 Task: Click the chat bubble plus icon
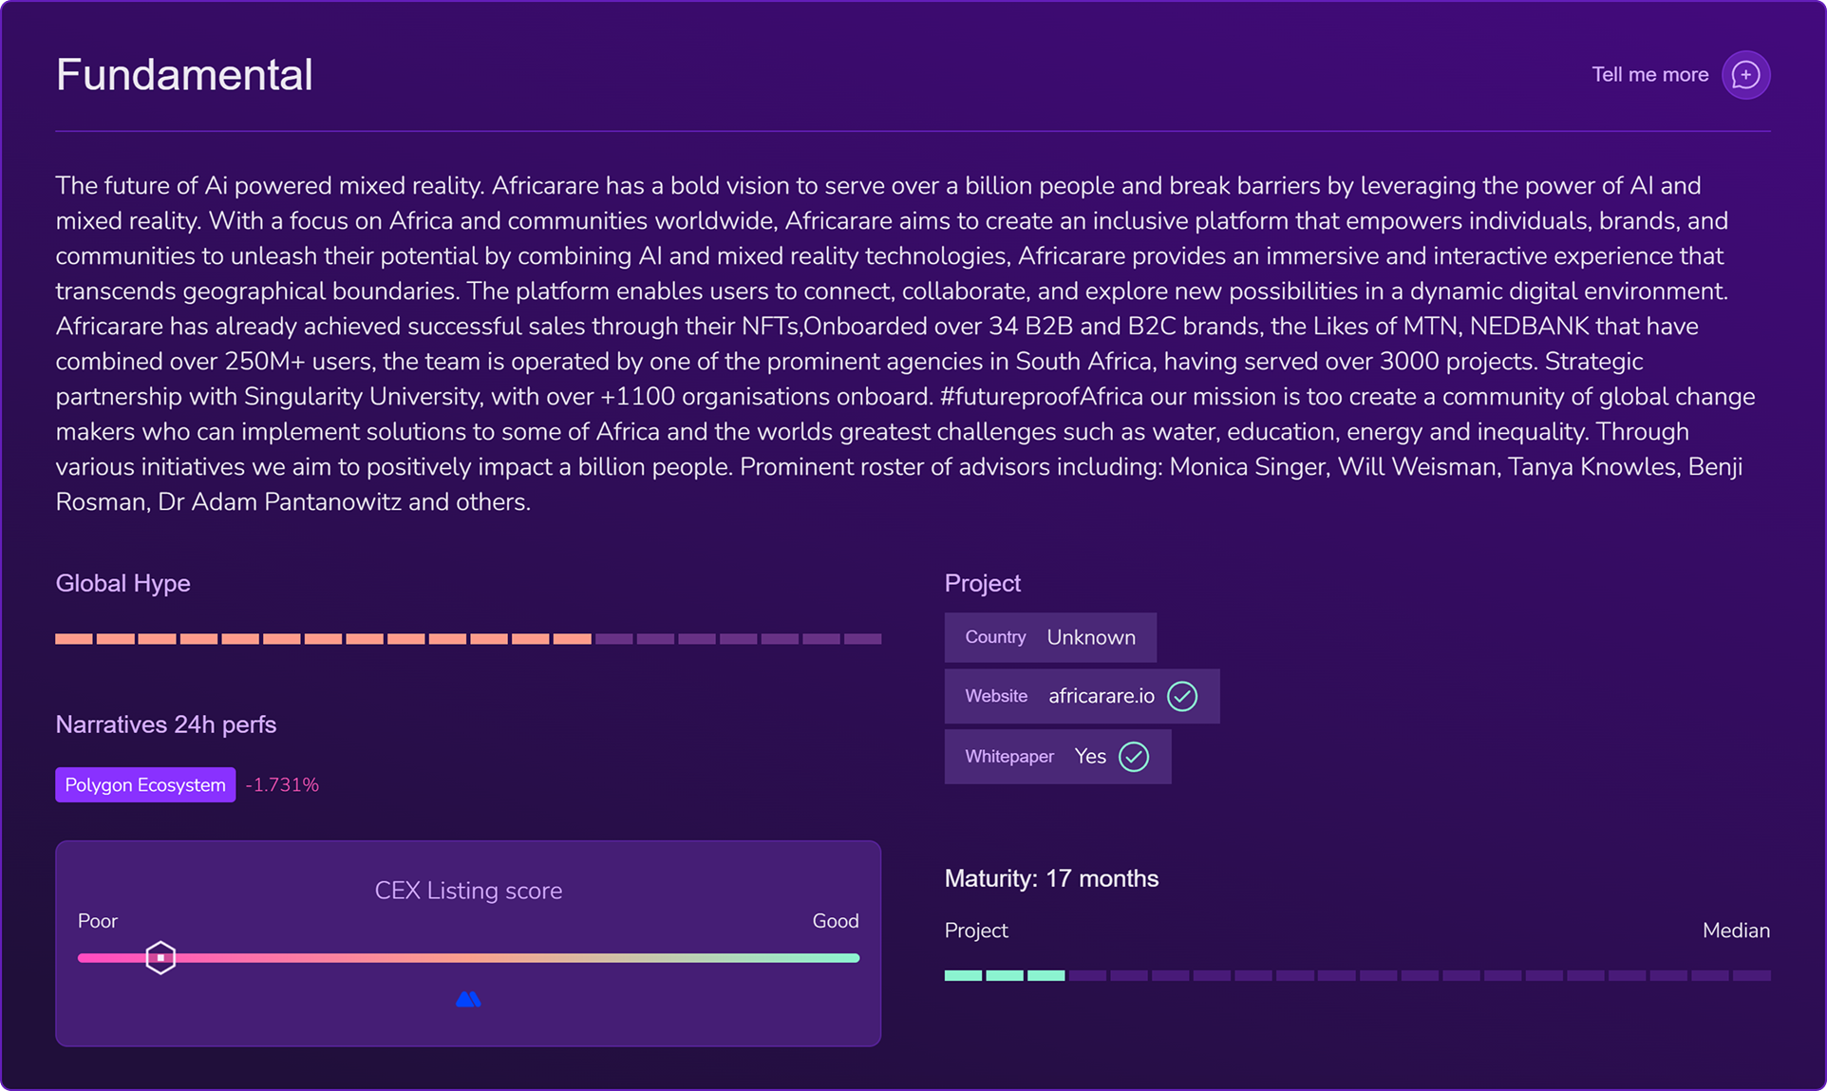point(1745,75)
